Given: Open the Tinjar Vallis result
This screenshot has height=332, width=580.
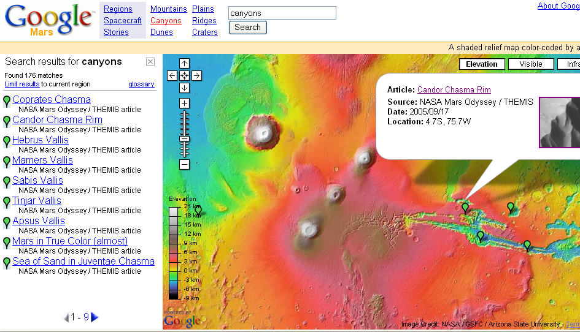Looking at the screenshot, I should pyautogui.click(x=37, y=200).
